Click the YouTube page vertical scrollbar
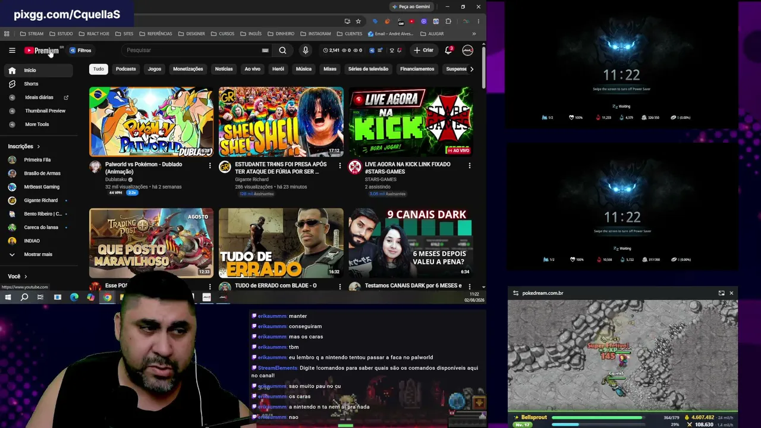Viewport: 761px width, 428px height. [483, 68]
